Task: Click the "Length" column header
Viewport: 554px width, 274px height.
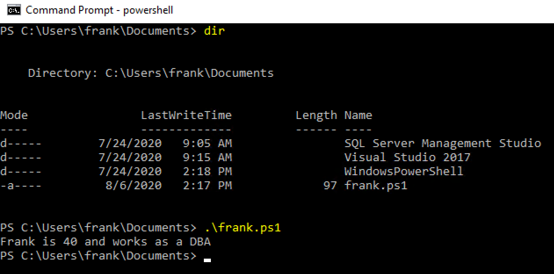Action: (316, 115)
